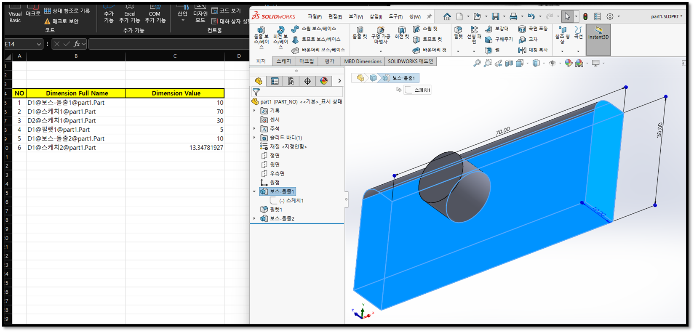The height and width of the screenshot is (332, 694).
Task: Open SolidWorks options gear icon
Action: point(610,16)
